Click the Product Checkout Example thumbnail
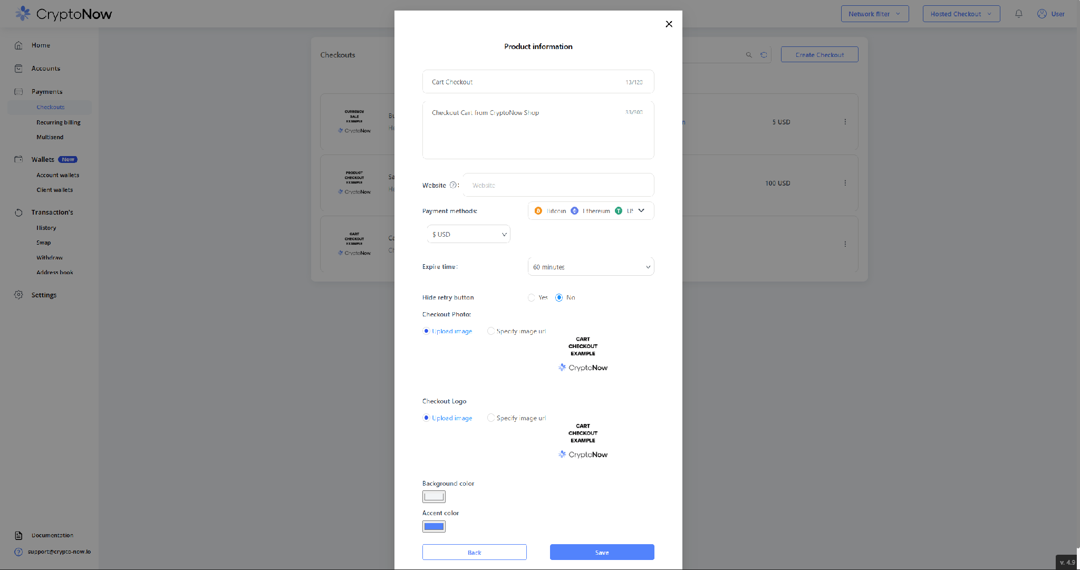This screenshot has height=570, width=1080. pyautogui.click(x=354, y=183)
